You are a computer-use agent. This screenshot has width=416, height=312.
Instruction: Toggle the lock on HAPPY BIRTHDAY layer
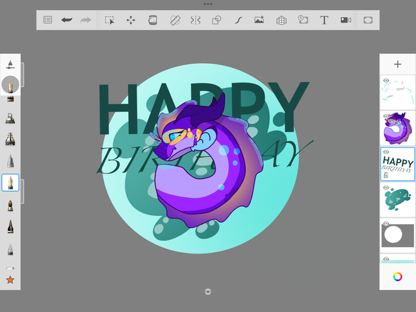click(x=386, y=175)
